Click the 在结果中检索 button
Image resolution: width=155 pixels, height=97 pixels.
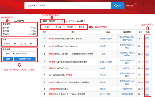[25, 59]
